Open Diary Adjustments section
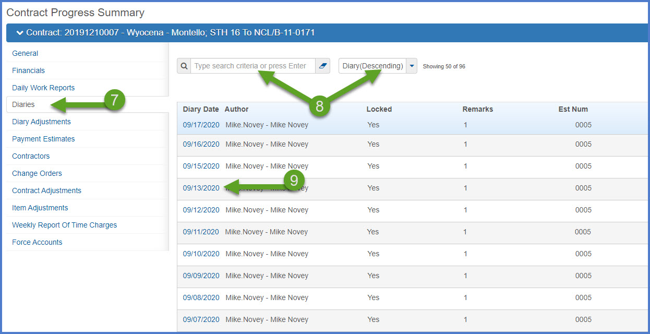 pyautogui.click(x=41, y=122)
